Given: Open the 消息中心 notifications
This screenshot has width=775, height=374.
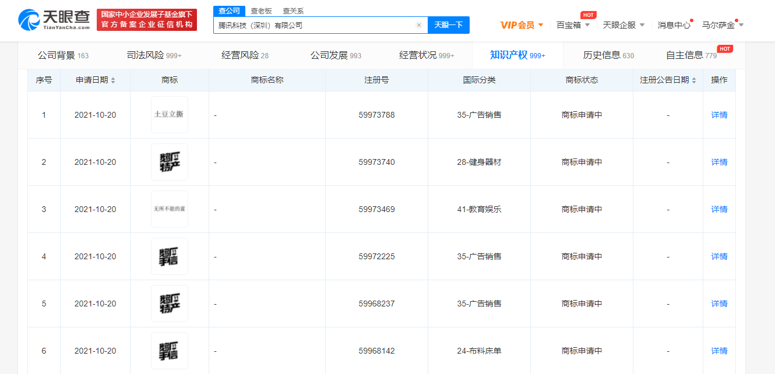Looking at the screenshot, I should [x=674, y=25].
